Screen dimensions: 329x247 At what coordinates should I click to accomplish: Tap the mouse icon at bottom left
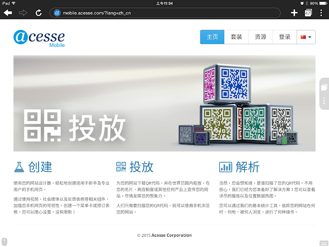5,242
